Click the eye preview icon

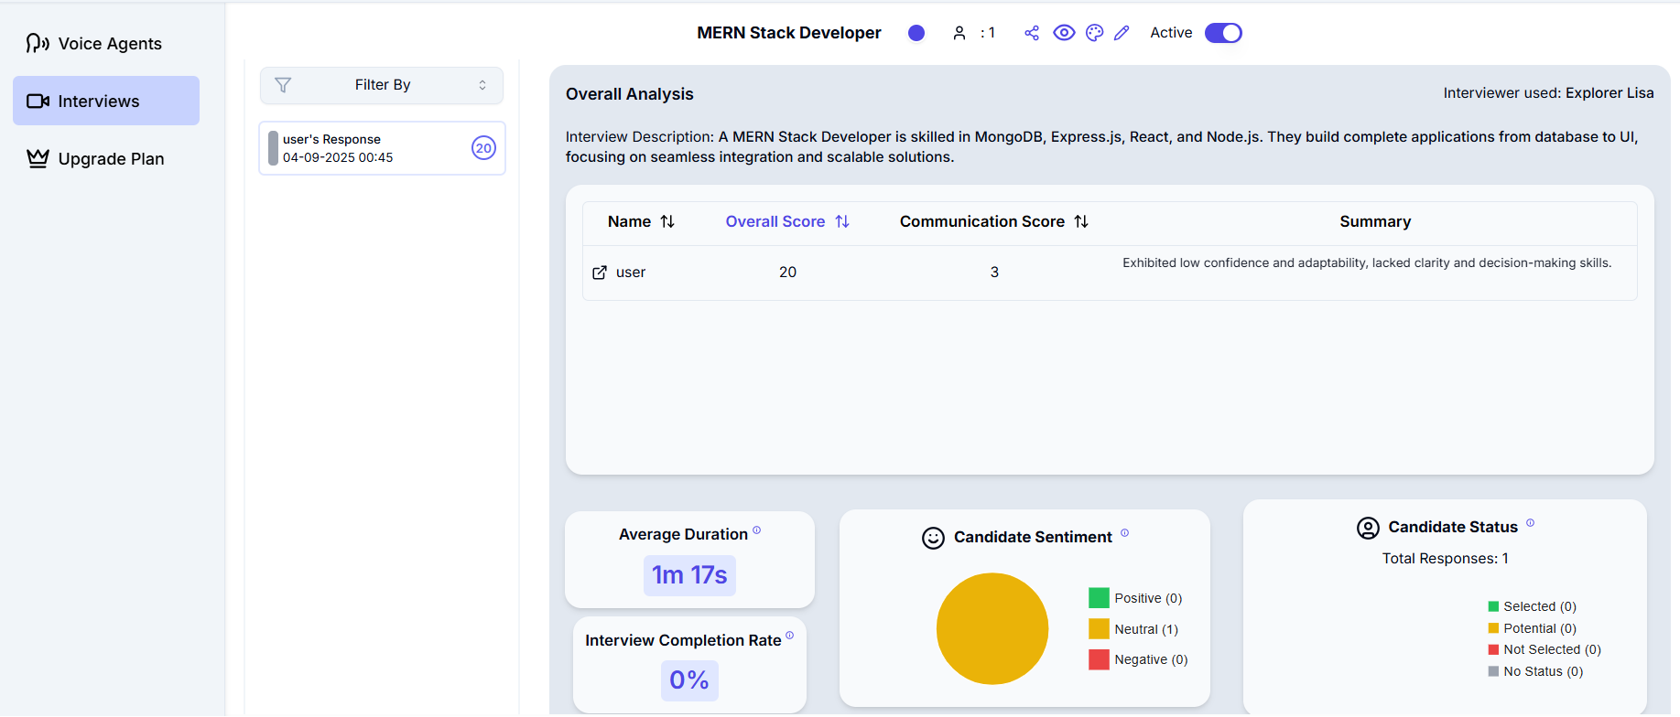click(1063, 33)
